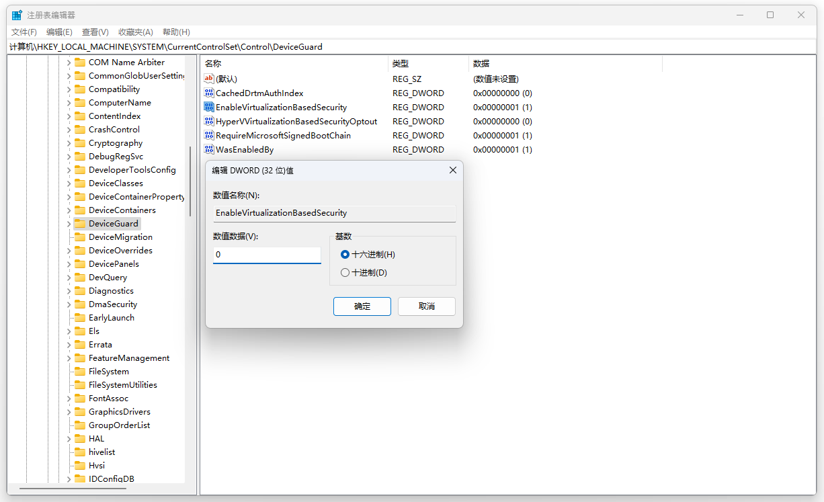The image size is (824, 502).
Task: Click the 确定 button
Action: 362,306
